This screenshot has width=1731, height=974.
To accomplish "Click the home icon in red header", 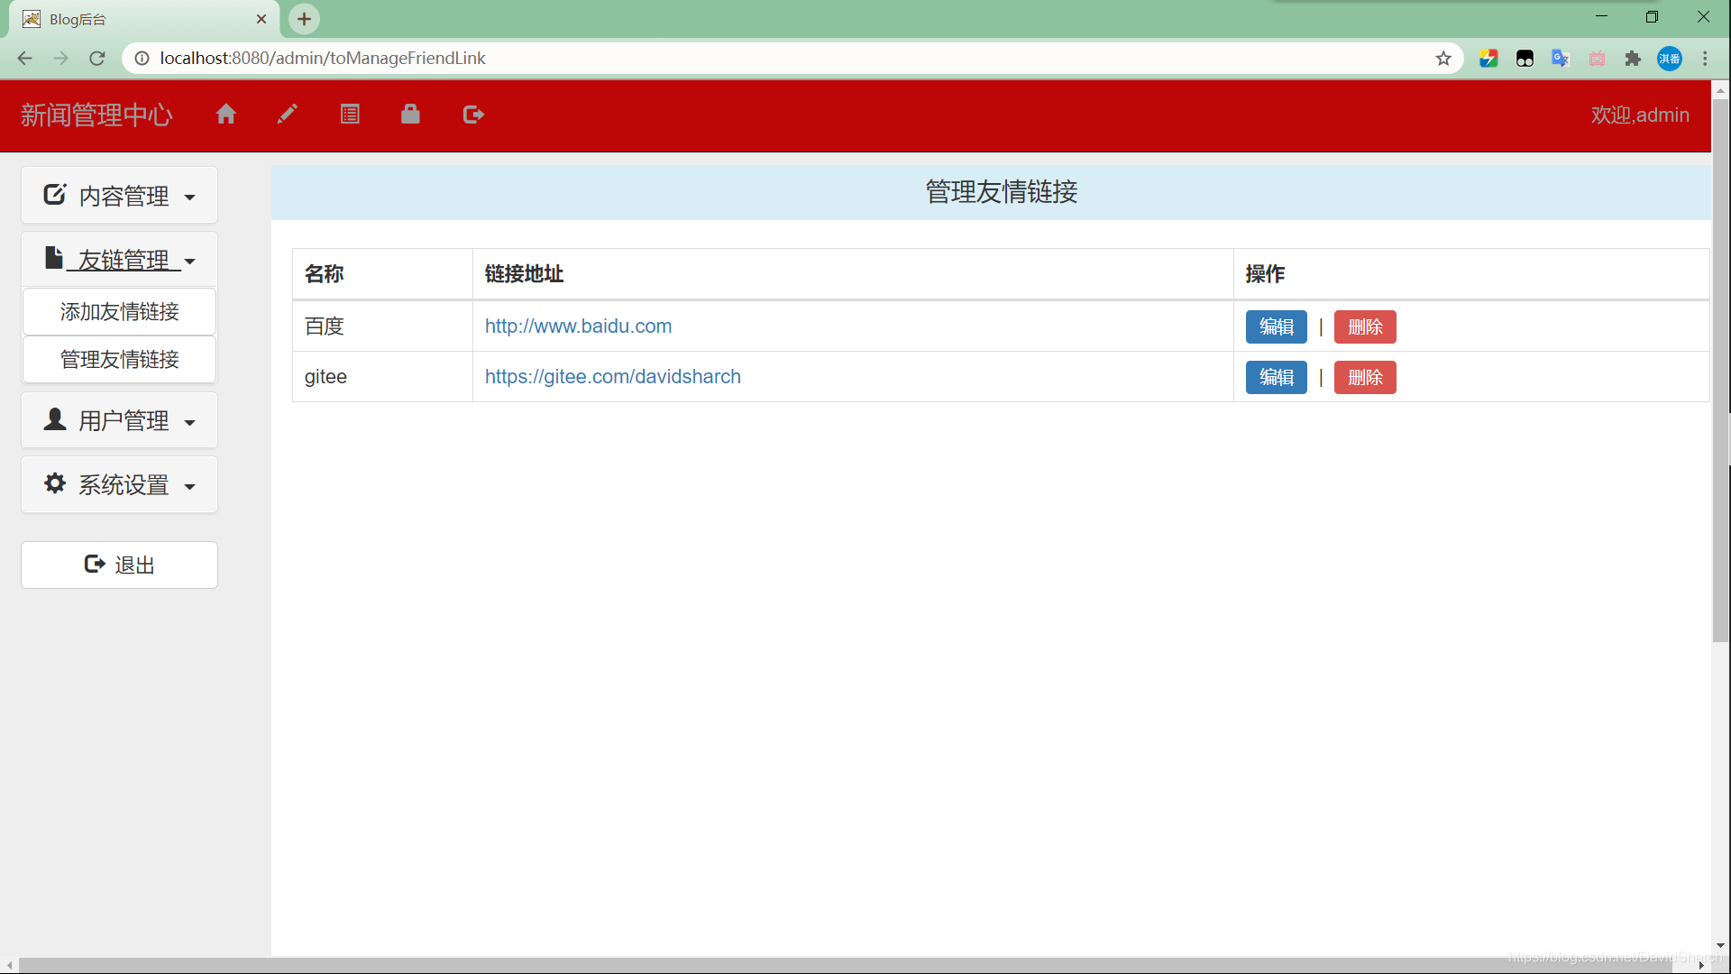I will (226, 115).
